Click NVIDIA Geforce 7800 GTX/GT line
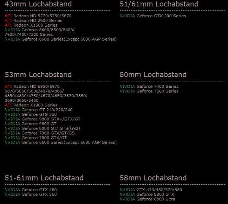Viewport: 228px width, 204px height. point(36,138)
